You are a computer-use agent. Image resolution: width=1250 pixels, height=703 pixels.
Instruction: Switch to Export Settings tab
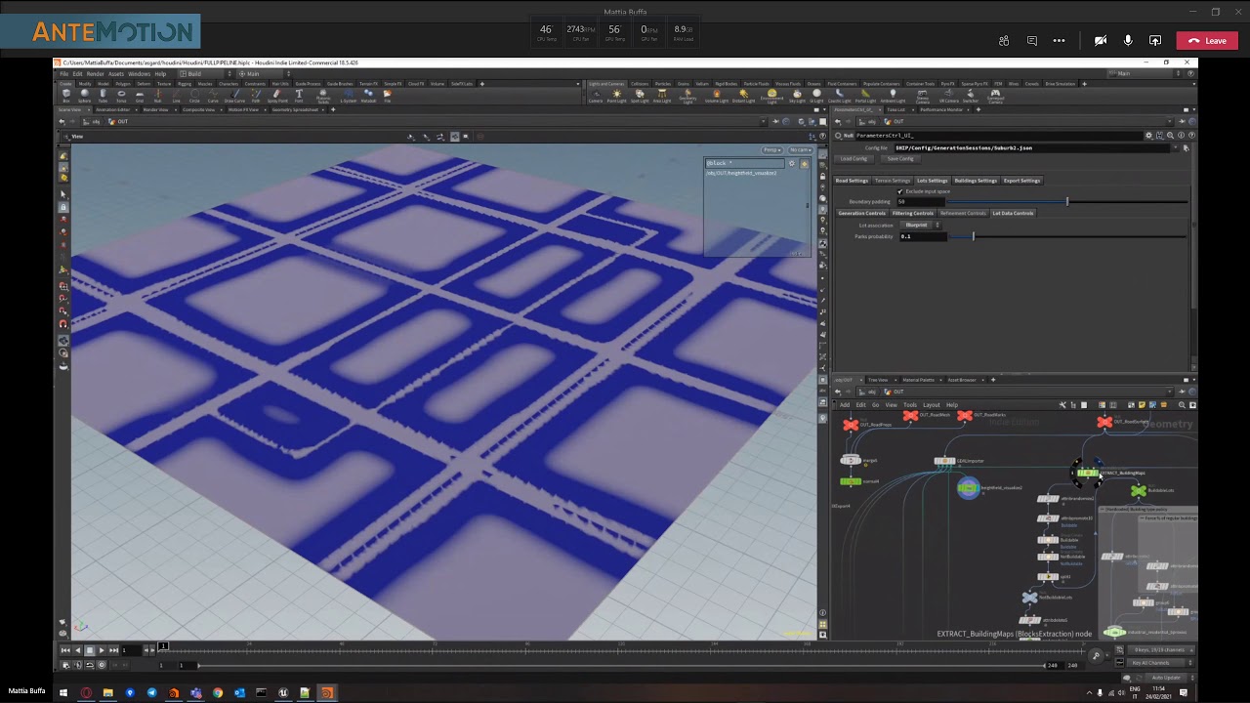(1021, 181)
